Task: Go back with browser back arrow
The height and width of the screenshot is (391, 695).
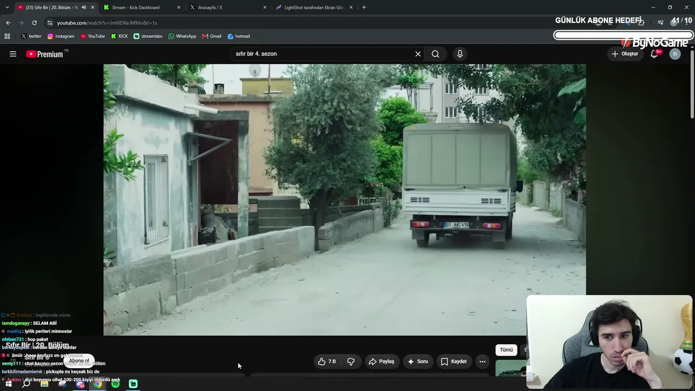Action: click(x=8, y=23)
